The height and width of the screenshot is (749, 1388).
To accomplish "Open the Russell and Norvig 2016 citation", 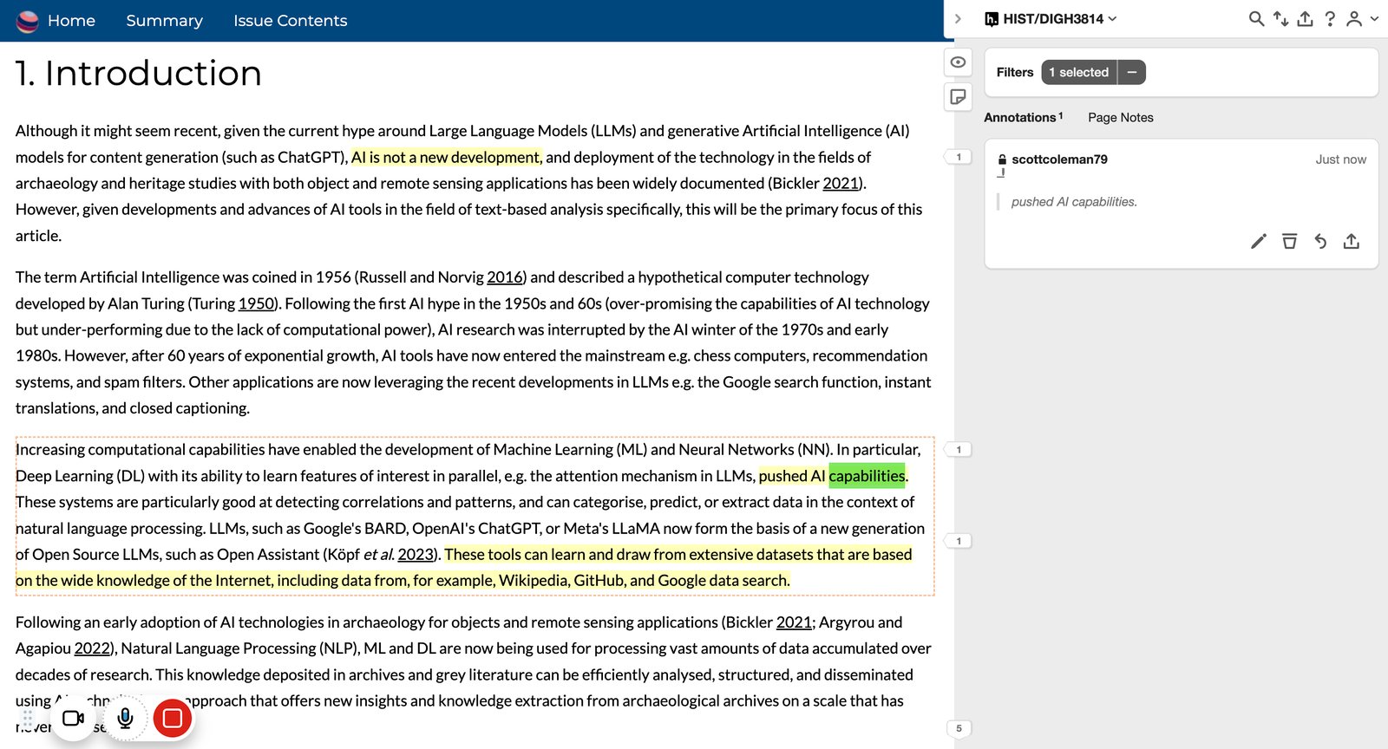I will (x=505, y=277).
